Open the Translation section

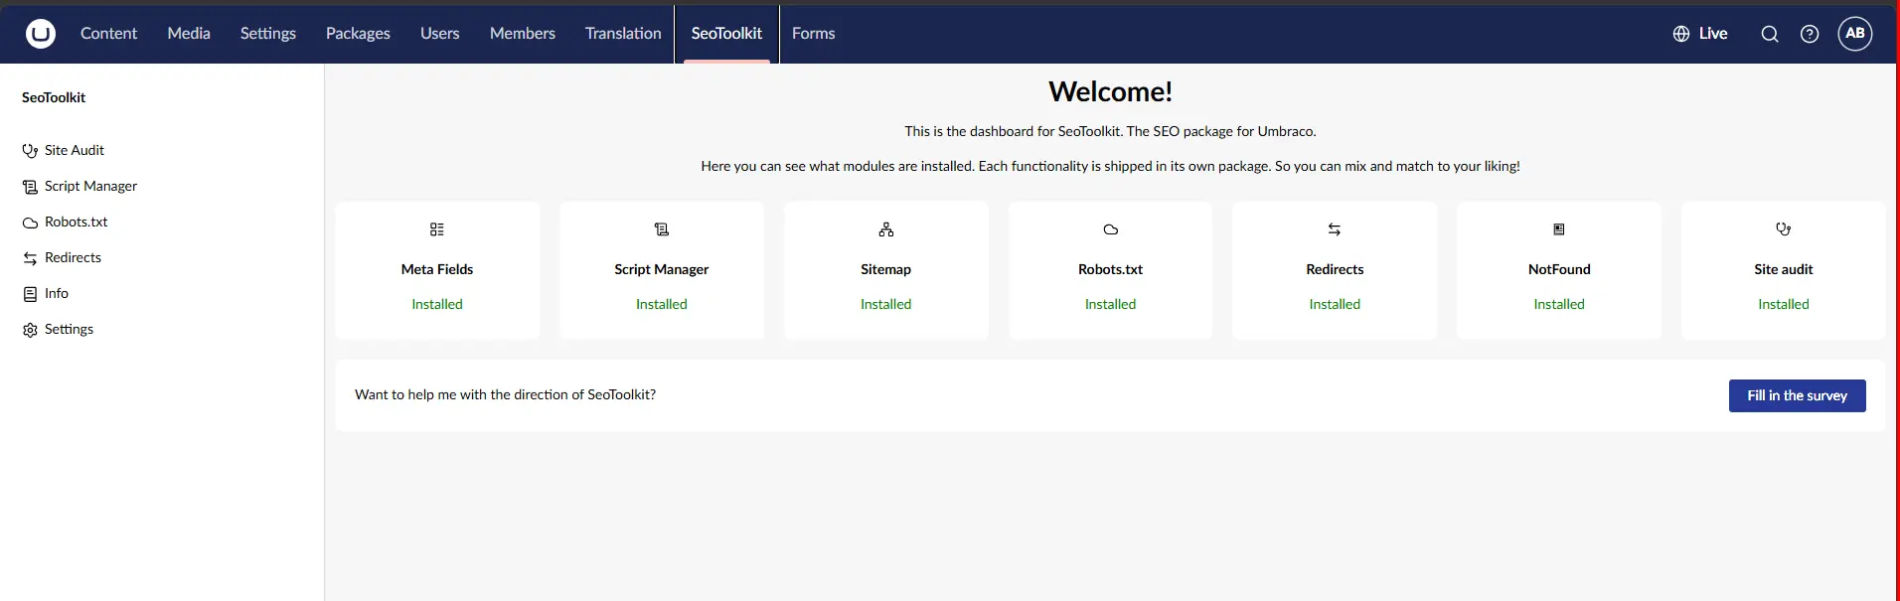623,34
